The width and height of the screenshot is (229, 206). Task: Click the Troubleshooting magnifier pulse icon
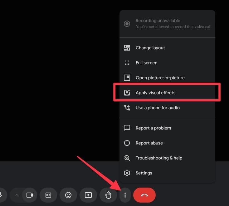pyautogui.click(x=127, y=158)
